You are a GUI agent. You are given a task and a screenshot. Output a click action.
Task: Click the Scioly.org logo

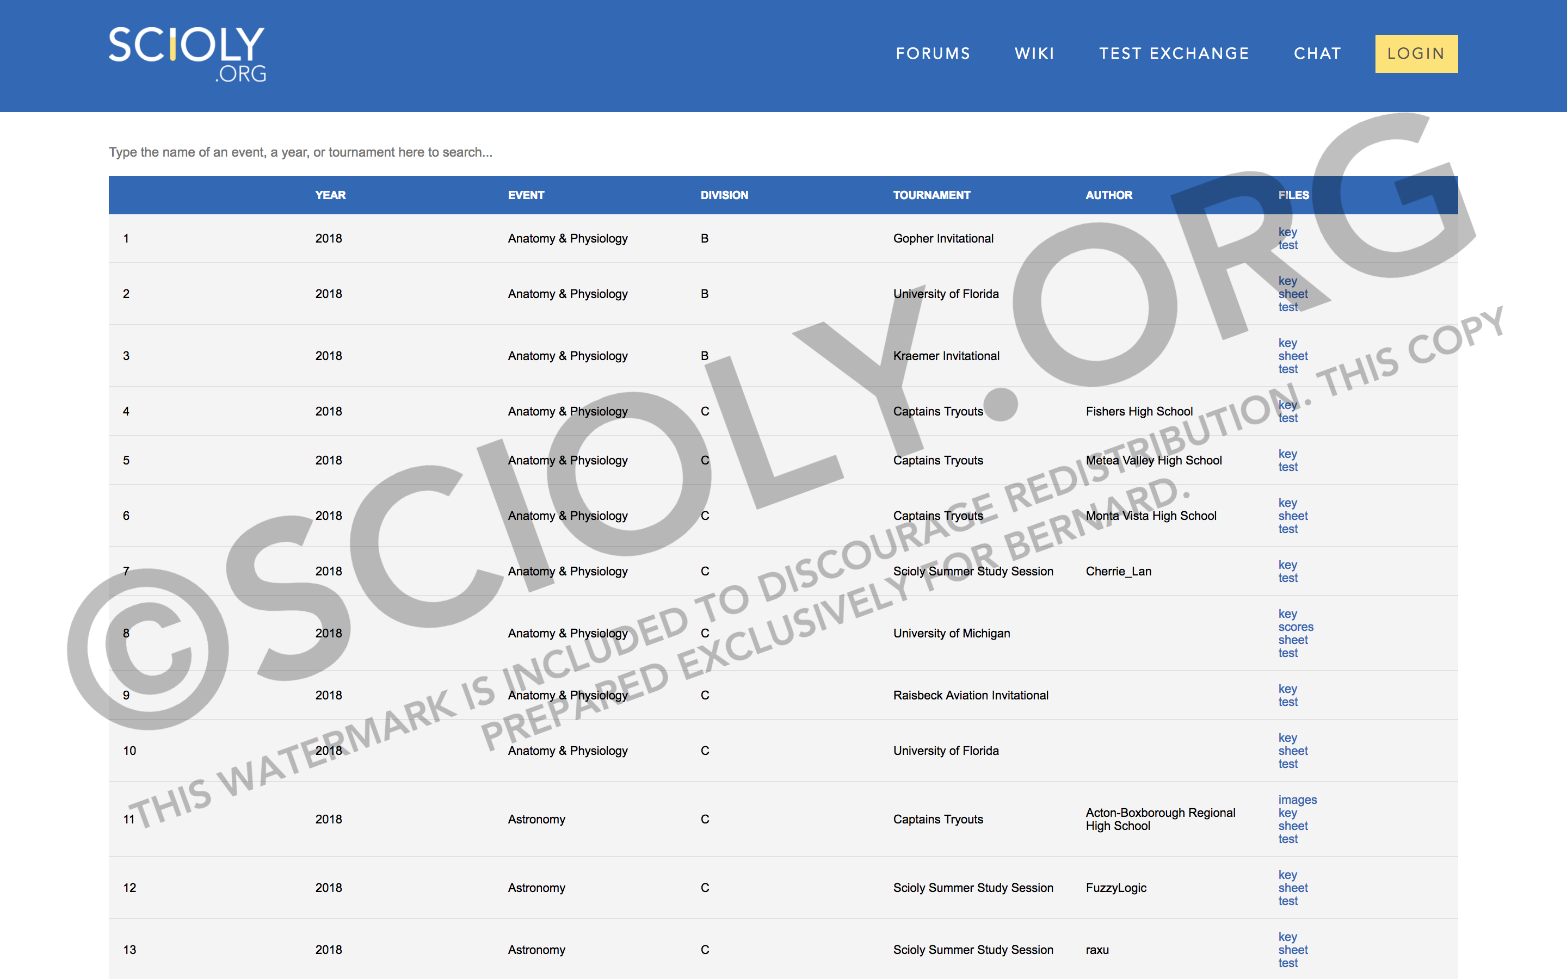187,54
